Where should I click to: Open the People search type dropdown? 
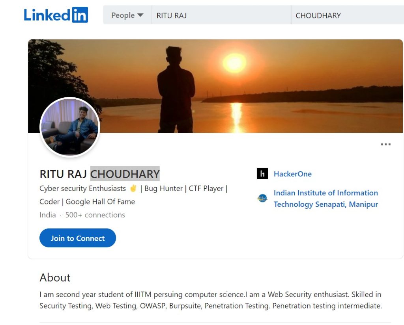127,15
